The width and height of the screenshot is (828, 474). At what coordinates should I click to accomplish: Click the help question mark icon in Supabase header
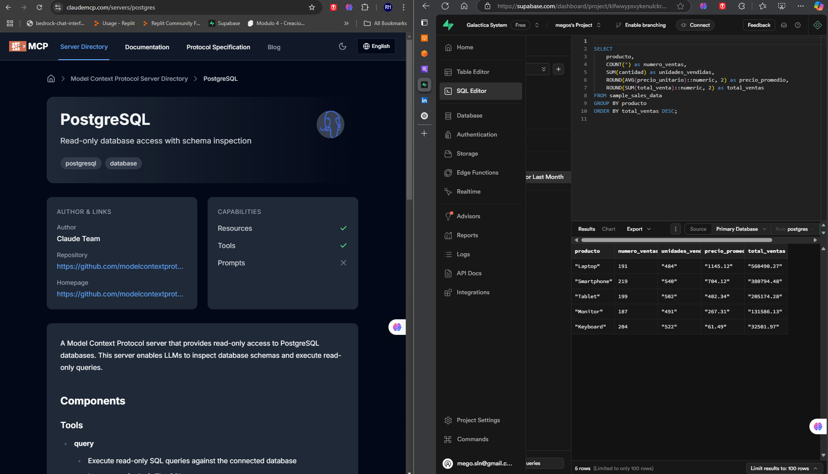click(798, 25)
